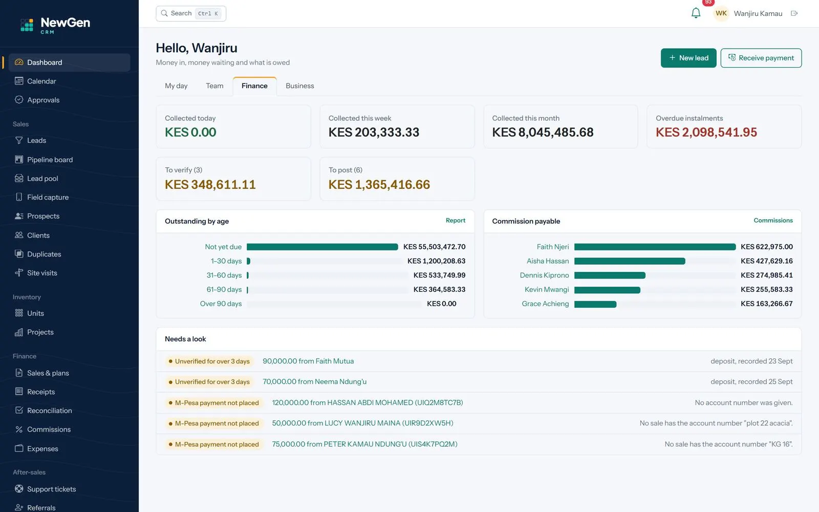Viewport: 819px width, 512px height.
Task: Click the Commissions percent icon
Action: (x=19, y=430)
